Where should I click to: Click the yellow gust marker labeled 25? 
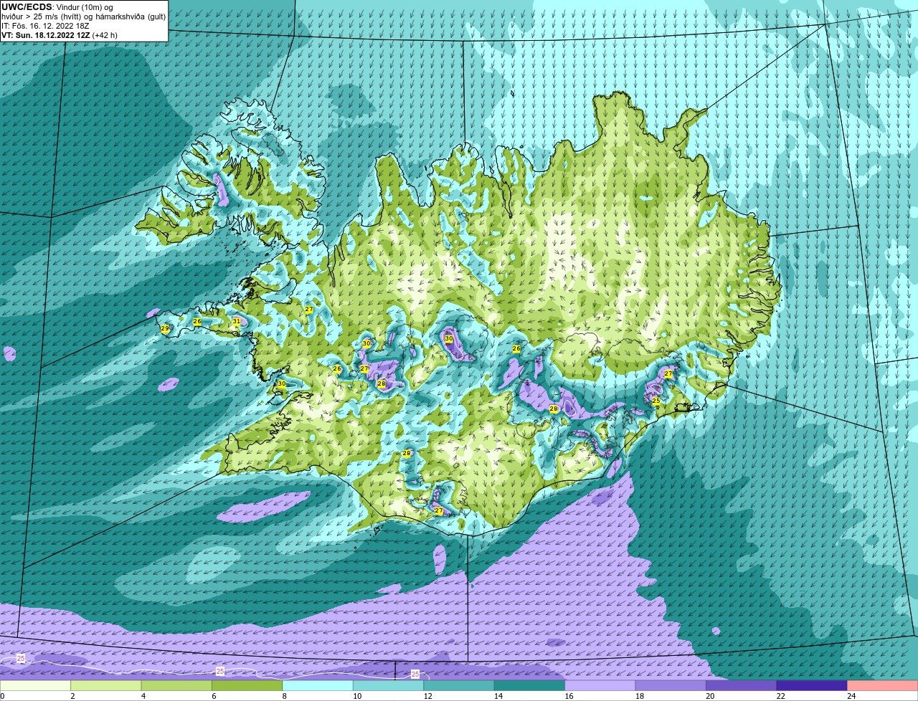tap(656, 401)
